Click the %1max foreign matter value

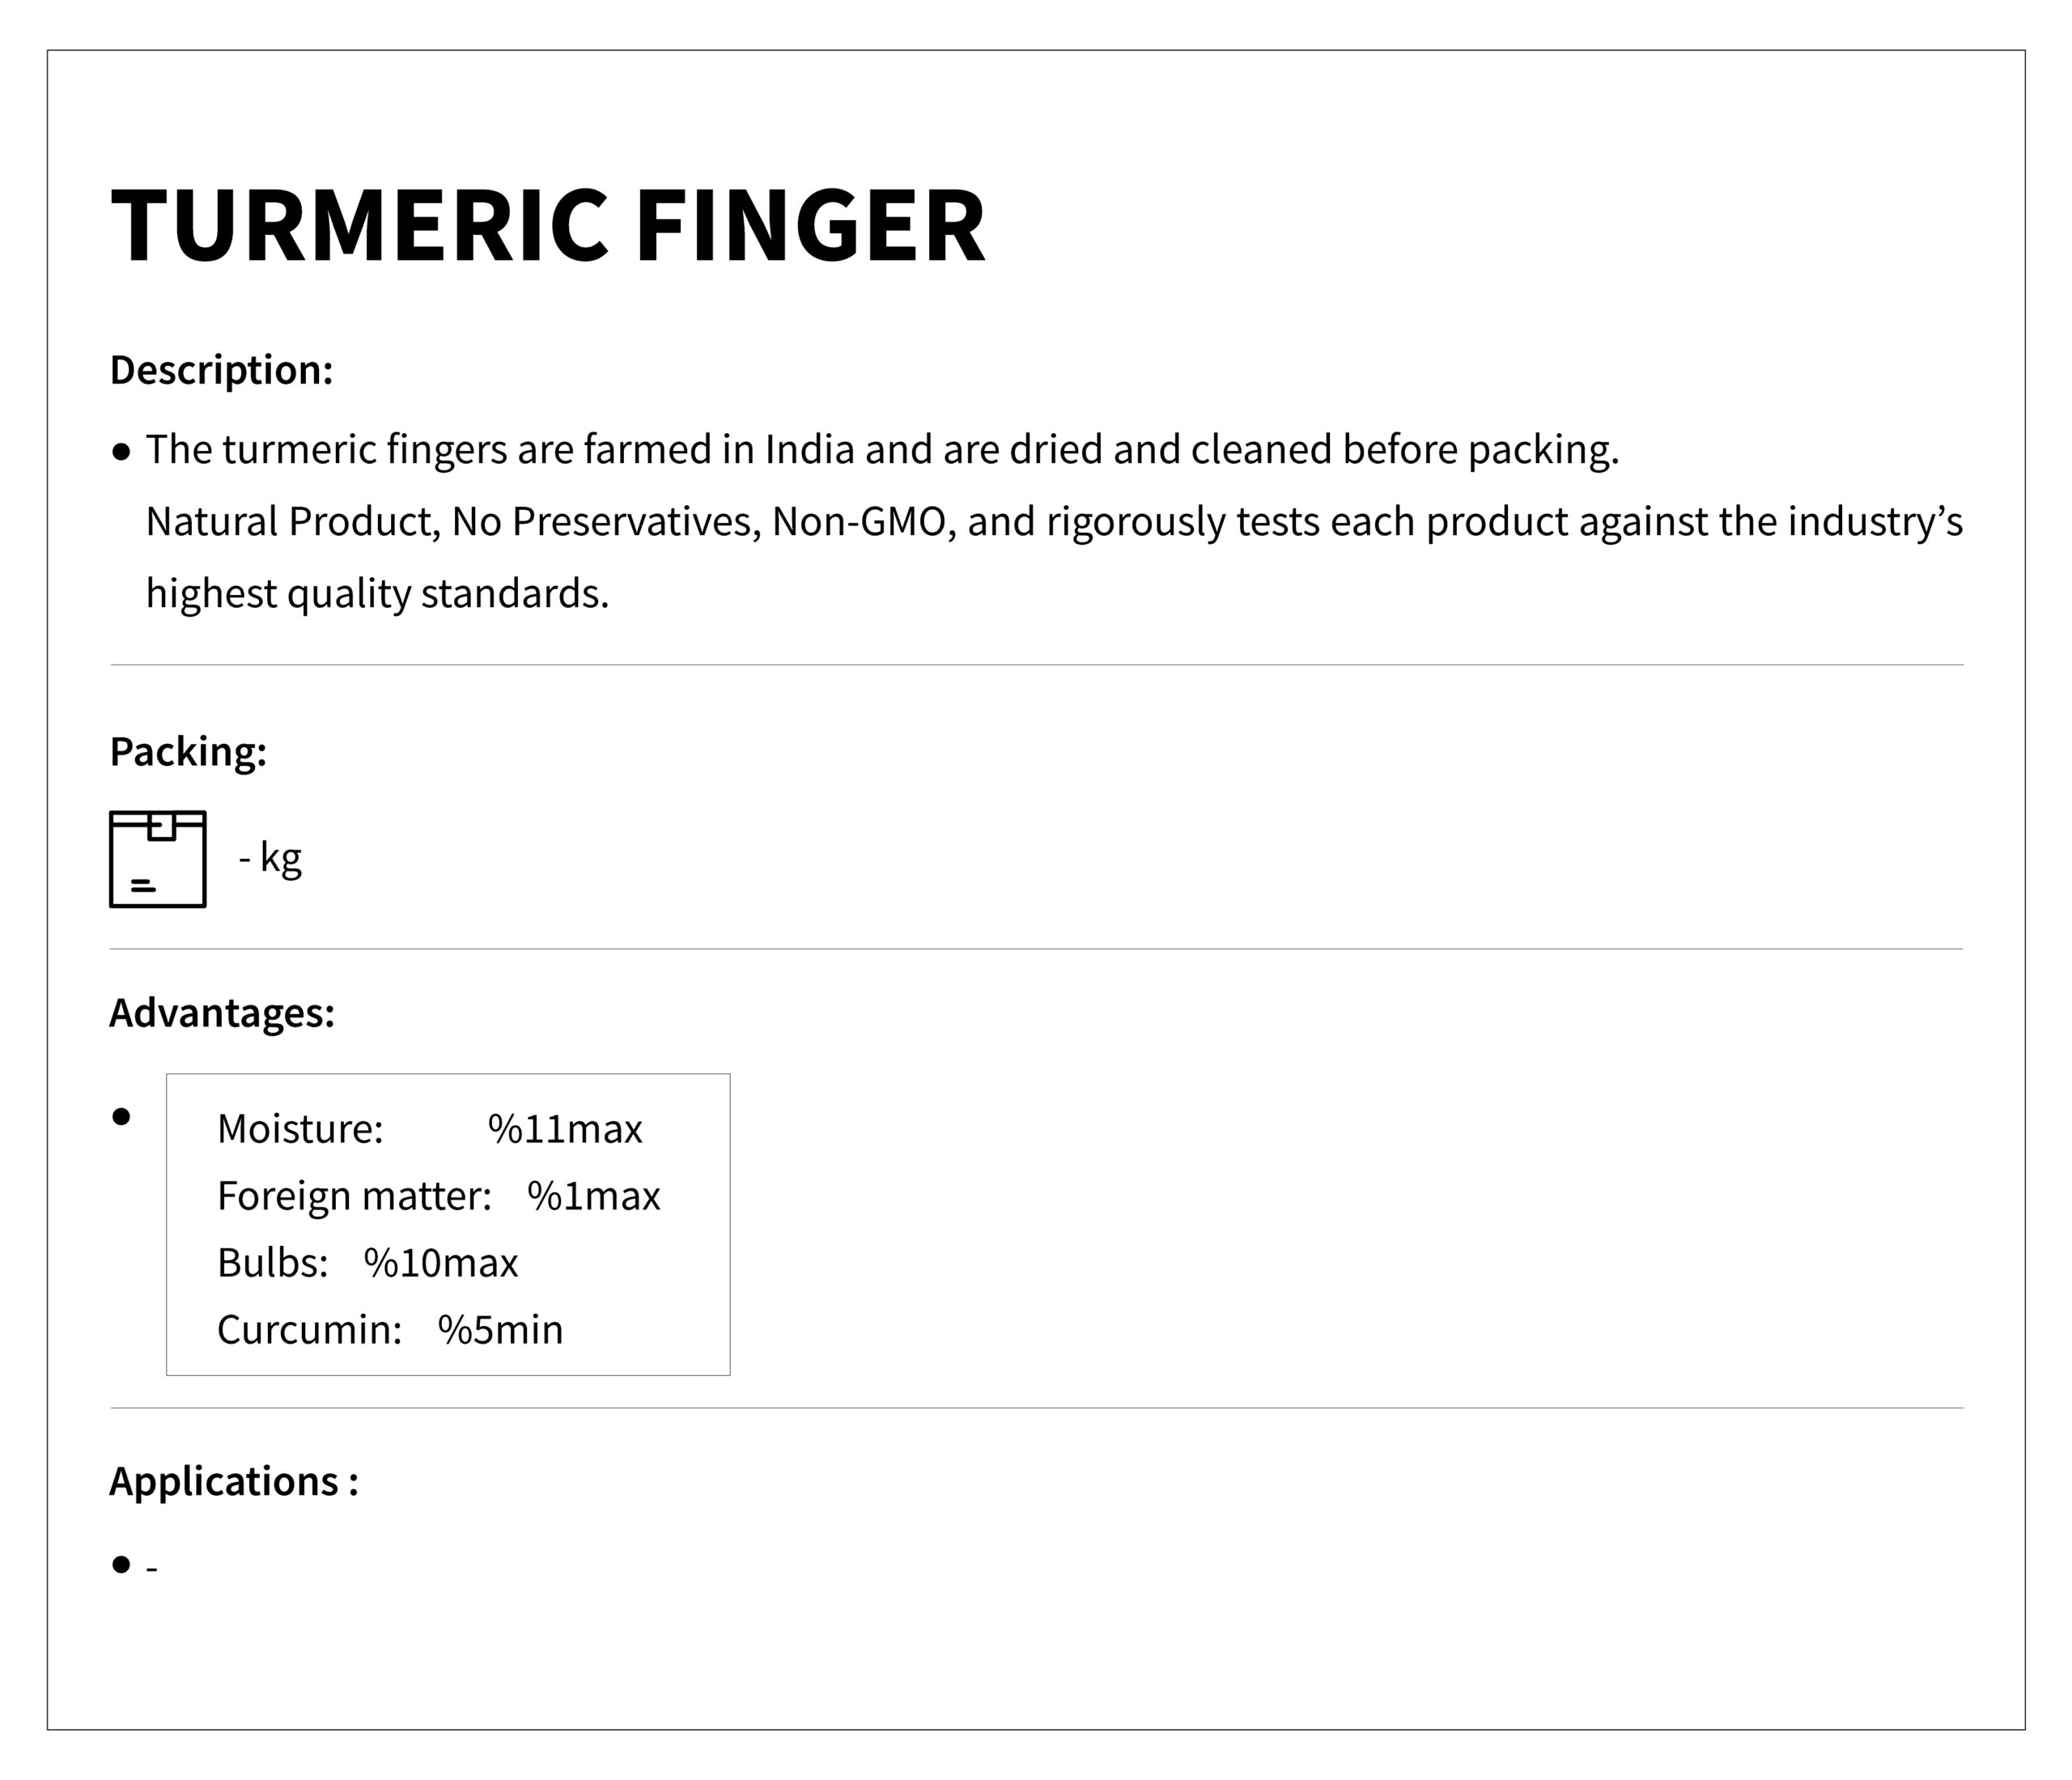(594, 1196)
